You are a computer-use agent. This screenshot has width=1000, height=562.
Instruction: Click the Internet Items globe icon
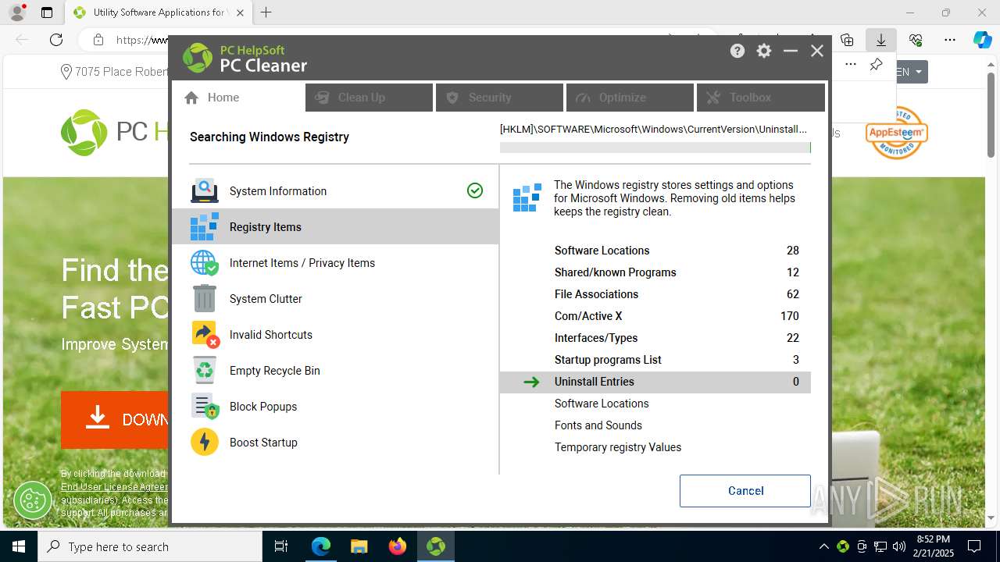[205, 263]
